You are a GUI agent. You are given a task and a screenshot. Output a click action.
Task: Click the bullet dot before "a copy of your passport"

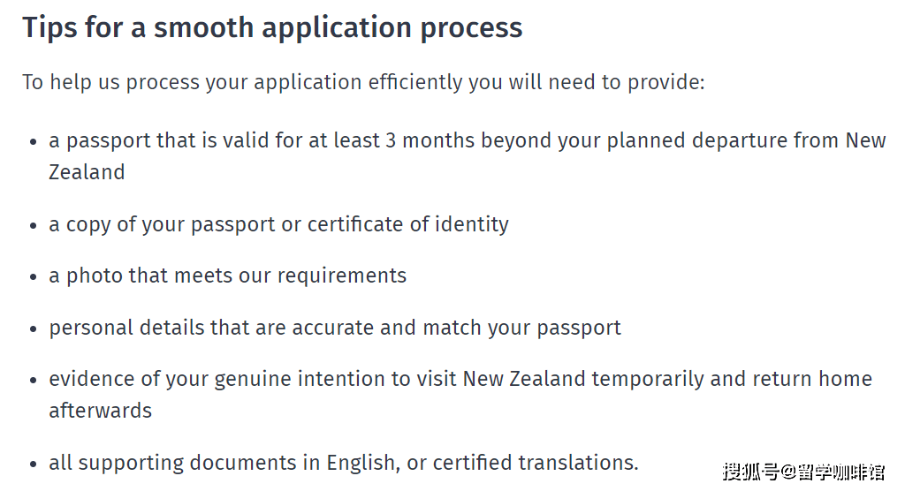tap(33, 225)
